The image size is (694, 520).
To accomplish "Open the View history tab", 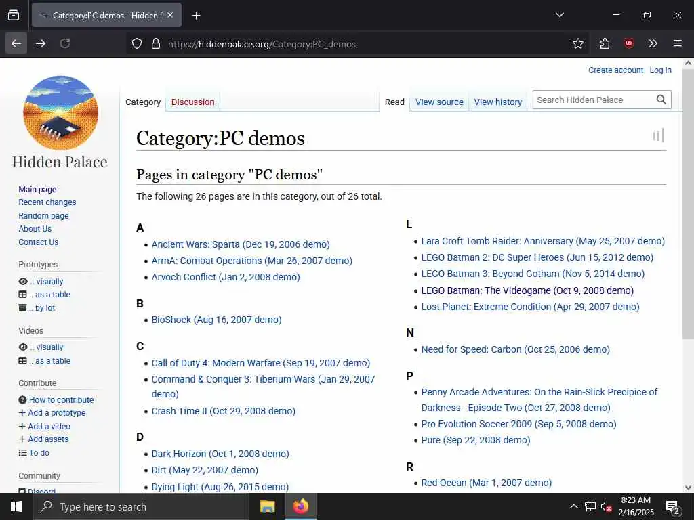I will click(498, 102).
